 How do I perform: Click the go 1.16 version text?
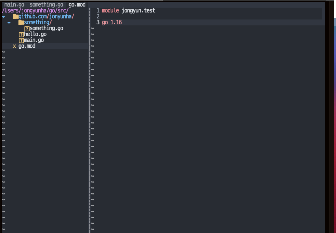112,23
